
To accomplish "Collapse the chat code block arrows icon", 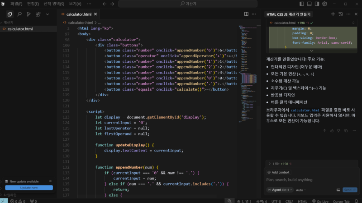I will (353, 23).
